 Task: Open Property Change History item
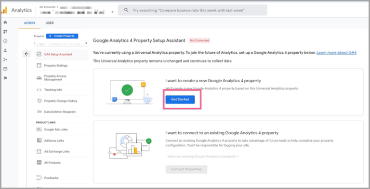61,101
